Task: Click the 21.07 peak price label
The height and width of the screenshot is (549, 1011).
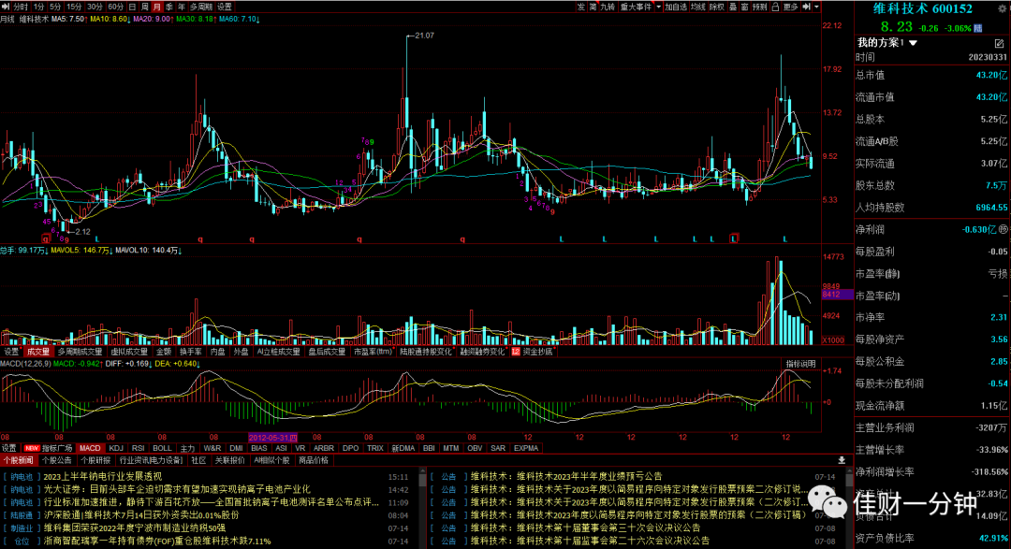Action: tap(424, 36)
